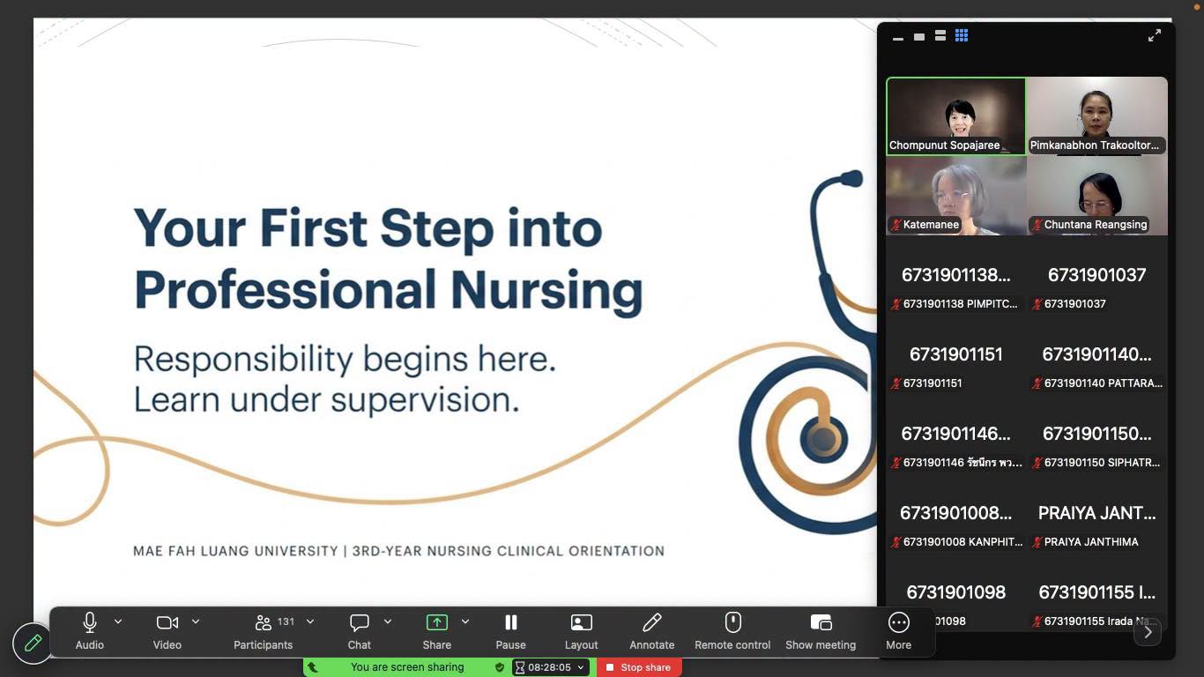Open the Participants panel icon

tap(263, 622)
